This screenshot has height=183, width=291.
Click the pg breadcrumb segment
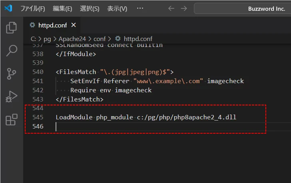click(47, 39)
